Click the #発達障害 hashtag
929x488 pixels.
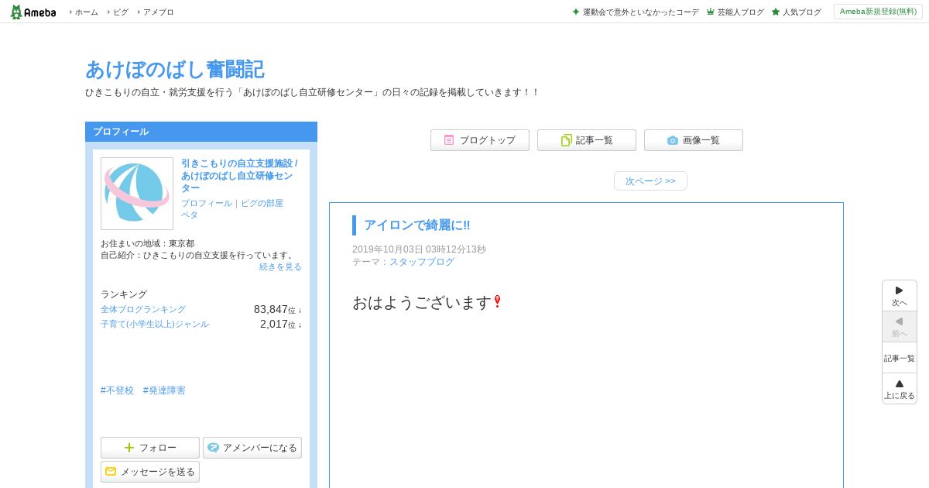[x=164, y=390]
